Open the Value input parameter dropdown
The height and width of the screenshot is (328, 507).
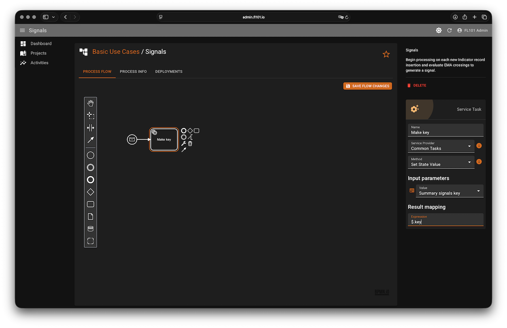click(x=449, y=191)
